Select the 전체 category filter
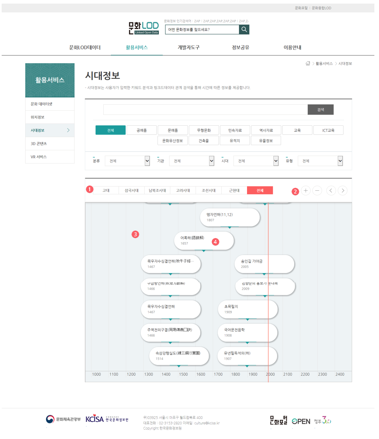The image size is (379, 439). 111,130
